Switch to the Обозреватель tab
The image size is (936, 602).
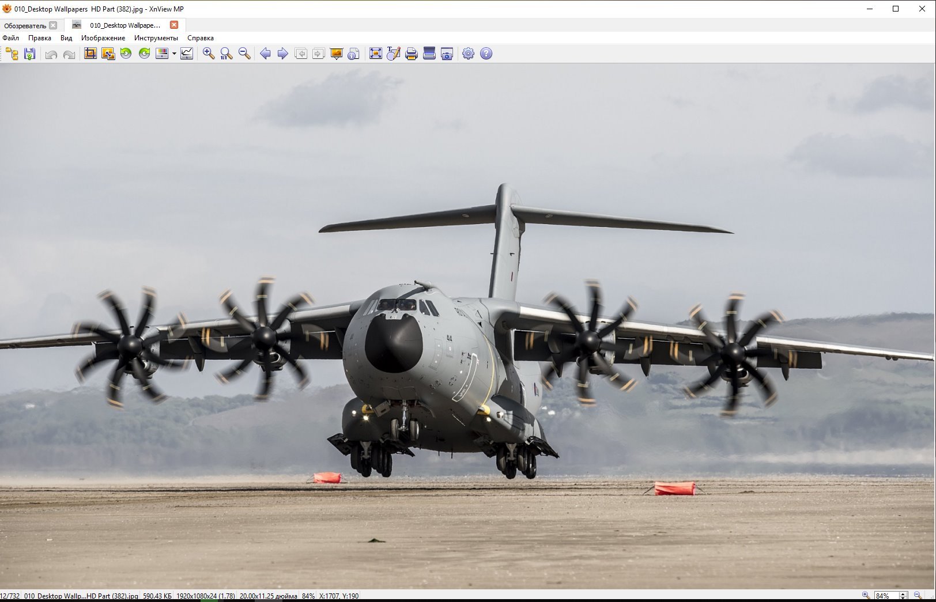pos(25,25)
